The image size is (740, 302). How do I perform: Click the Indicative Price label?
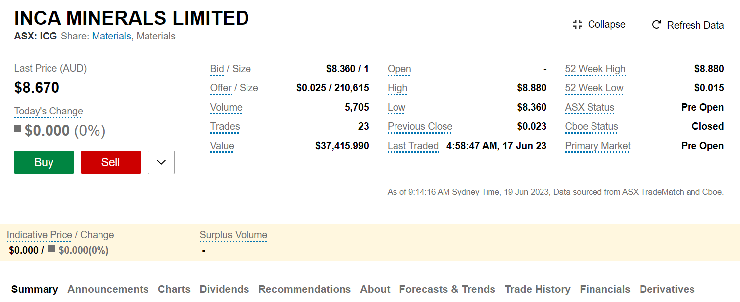[39, 235]
